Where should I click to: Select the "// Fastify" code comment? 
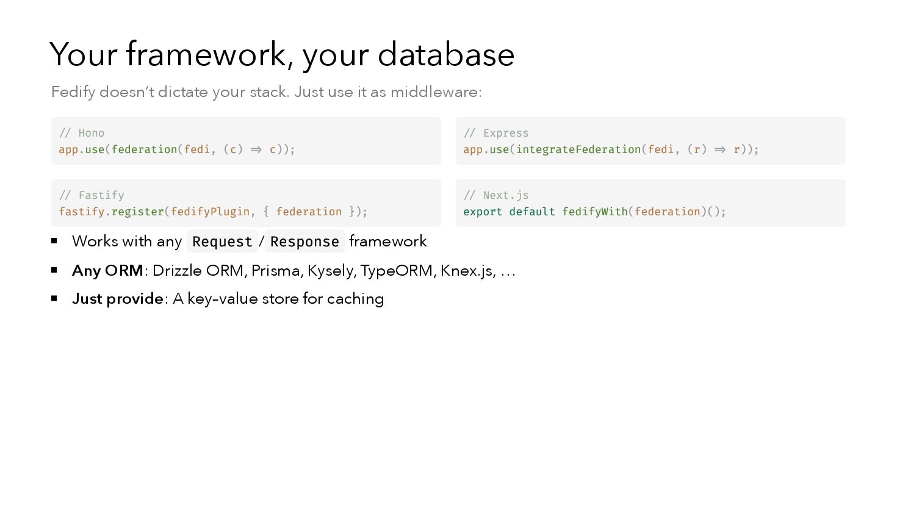point(92,195)
